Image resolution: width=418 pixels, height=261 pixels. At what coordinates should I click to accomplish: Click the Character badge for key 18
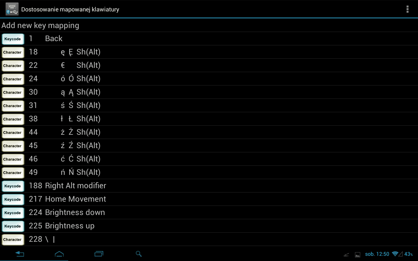pyautogui.click(x=13, y=52)
